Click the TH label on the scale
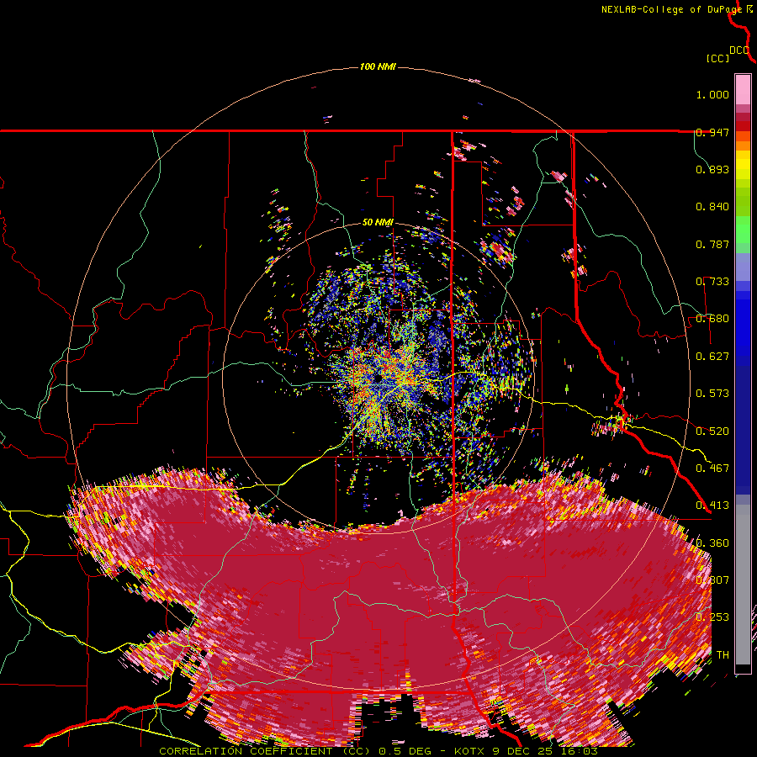 [723, 655]
